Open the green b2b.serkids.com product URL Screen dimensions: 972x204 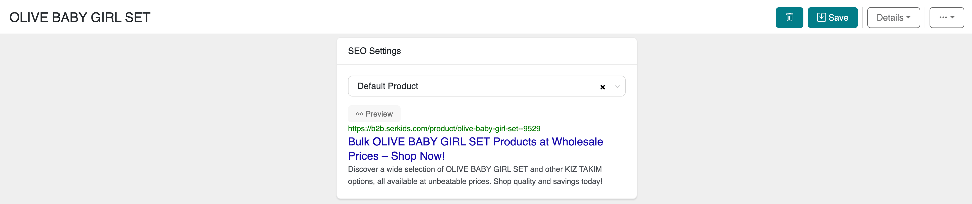click(x=444, y=129)
